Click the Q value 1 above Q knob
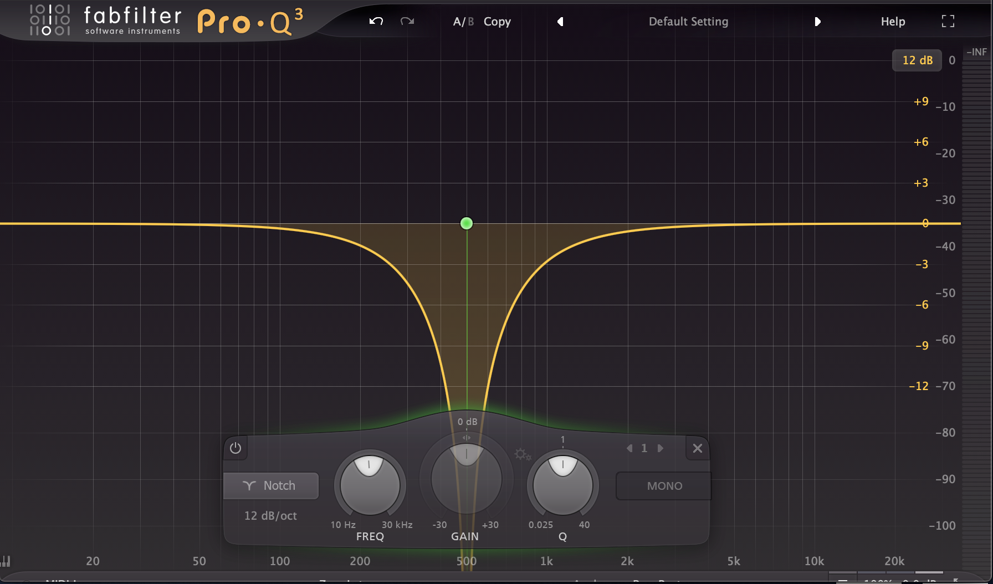This screenshot has width=993, height=584. click(562, 439)
